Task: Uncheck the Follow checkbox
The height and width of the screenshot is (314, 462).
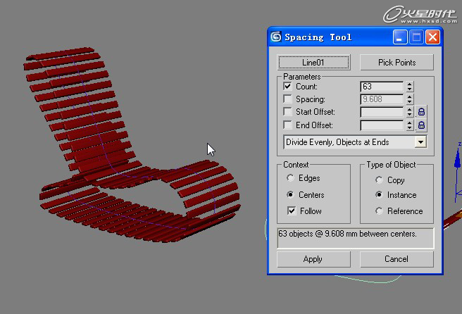Action: point(292,211)
